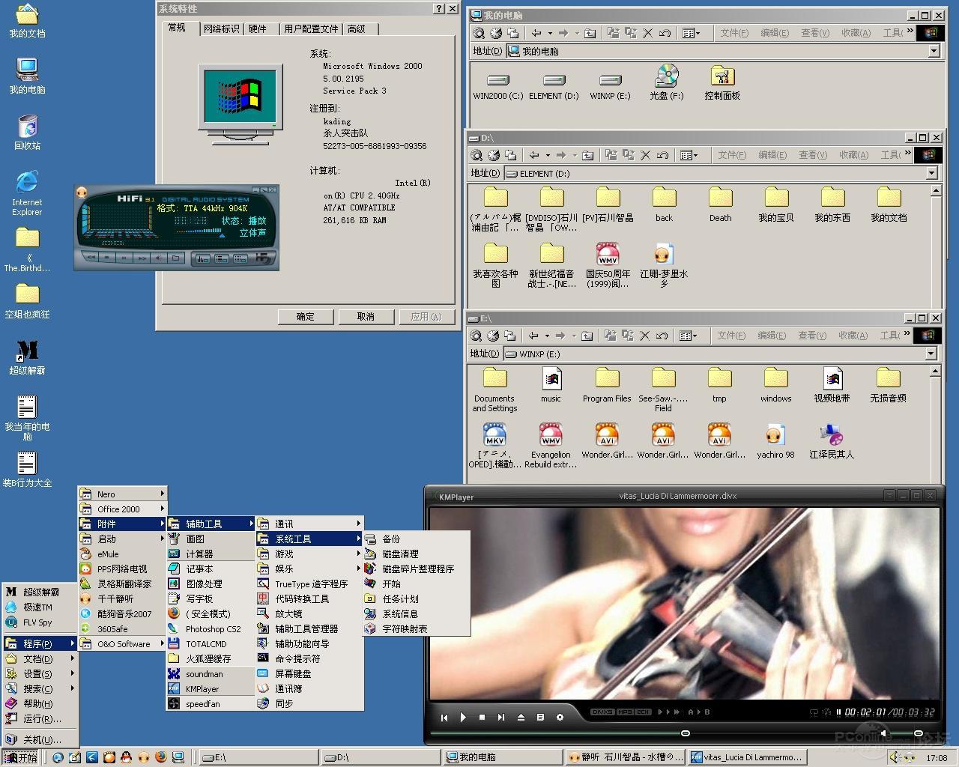
Task: Open 计算器 from the accessories menu
Action: (210, 554)
